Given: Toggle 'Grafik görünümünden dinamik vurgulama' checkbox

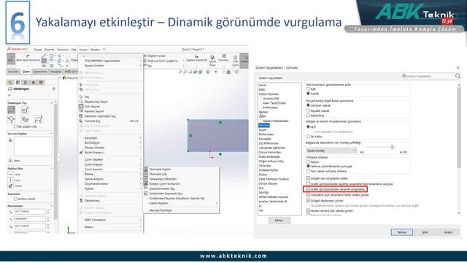Looking at the screenshot, I should pyautogui.click(x=308, y=189).
